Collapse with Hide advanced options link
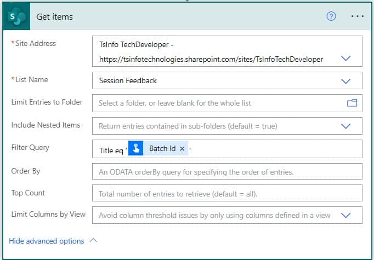This screenshot has height=260, width=374. click(x=47, y=241)
